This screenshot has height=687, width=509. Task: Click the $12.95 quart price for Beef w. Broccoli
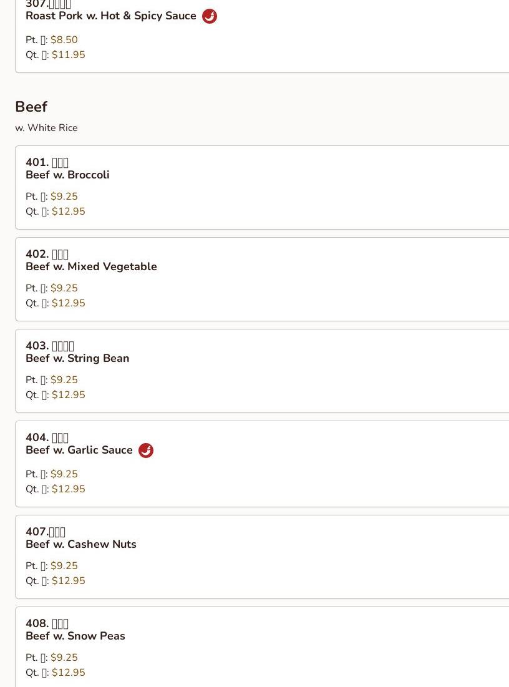69,212
